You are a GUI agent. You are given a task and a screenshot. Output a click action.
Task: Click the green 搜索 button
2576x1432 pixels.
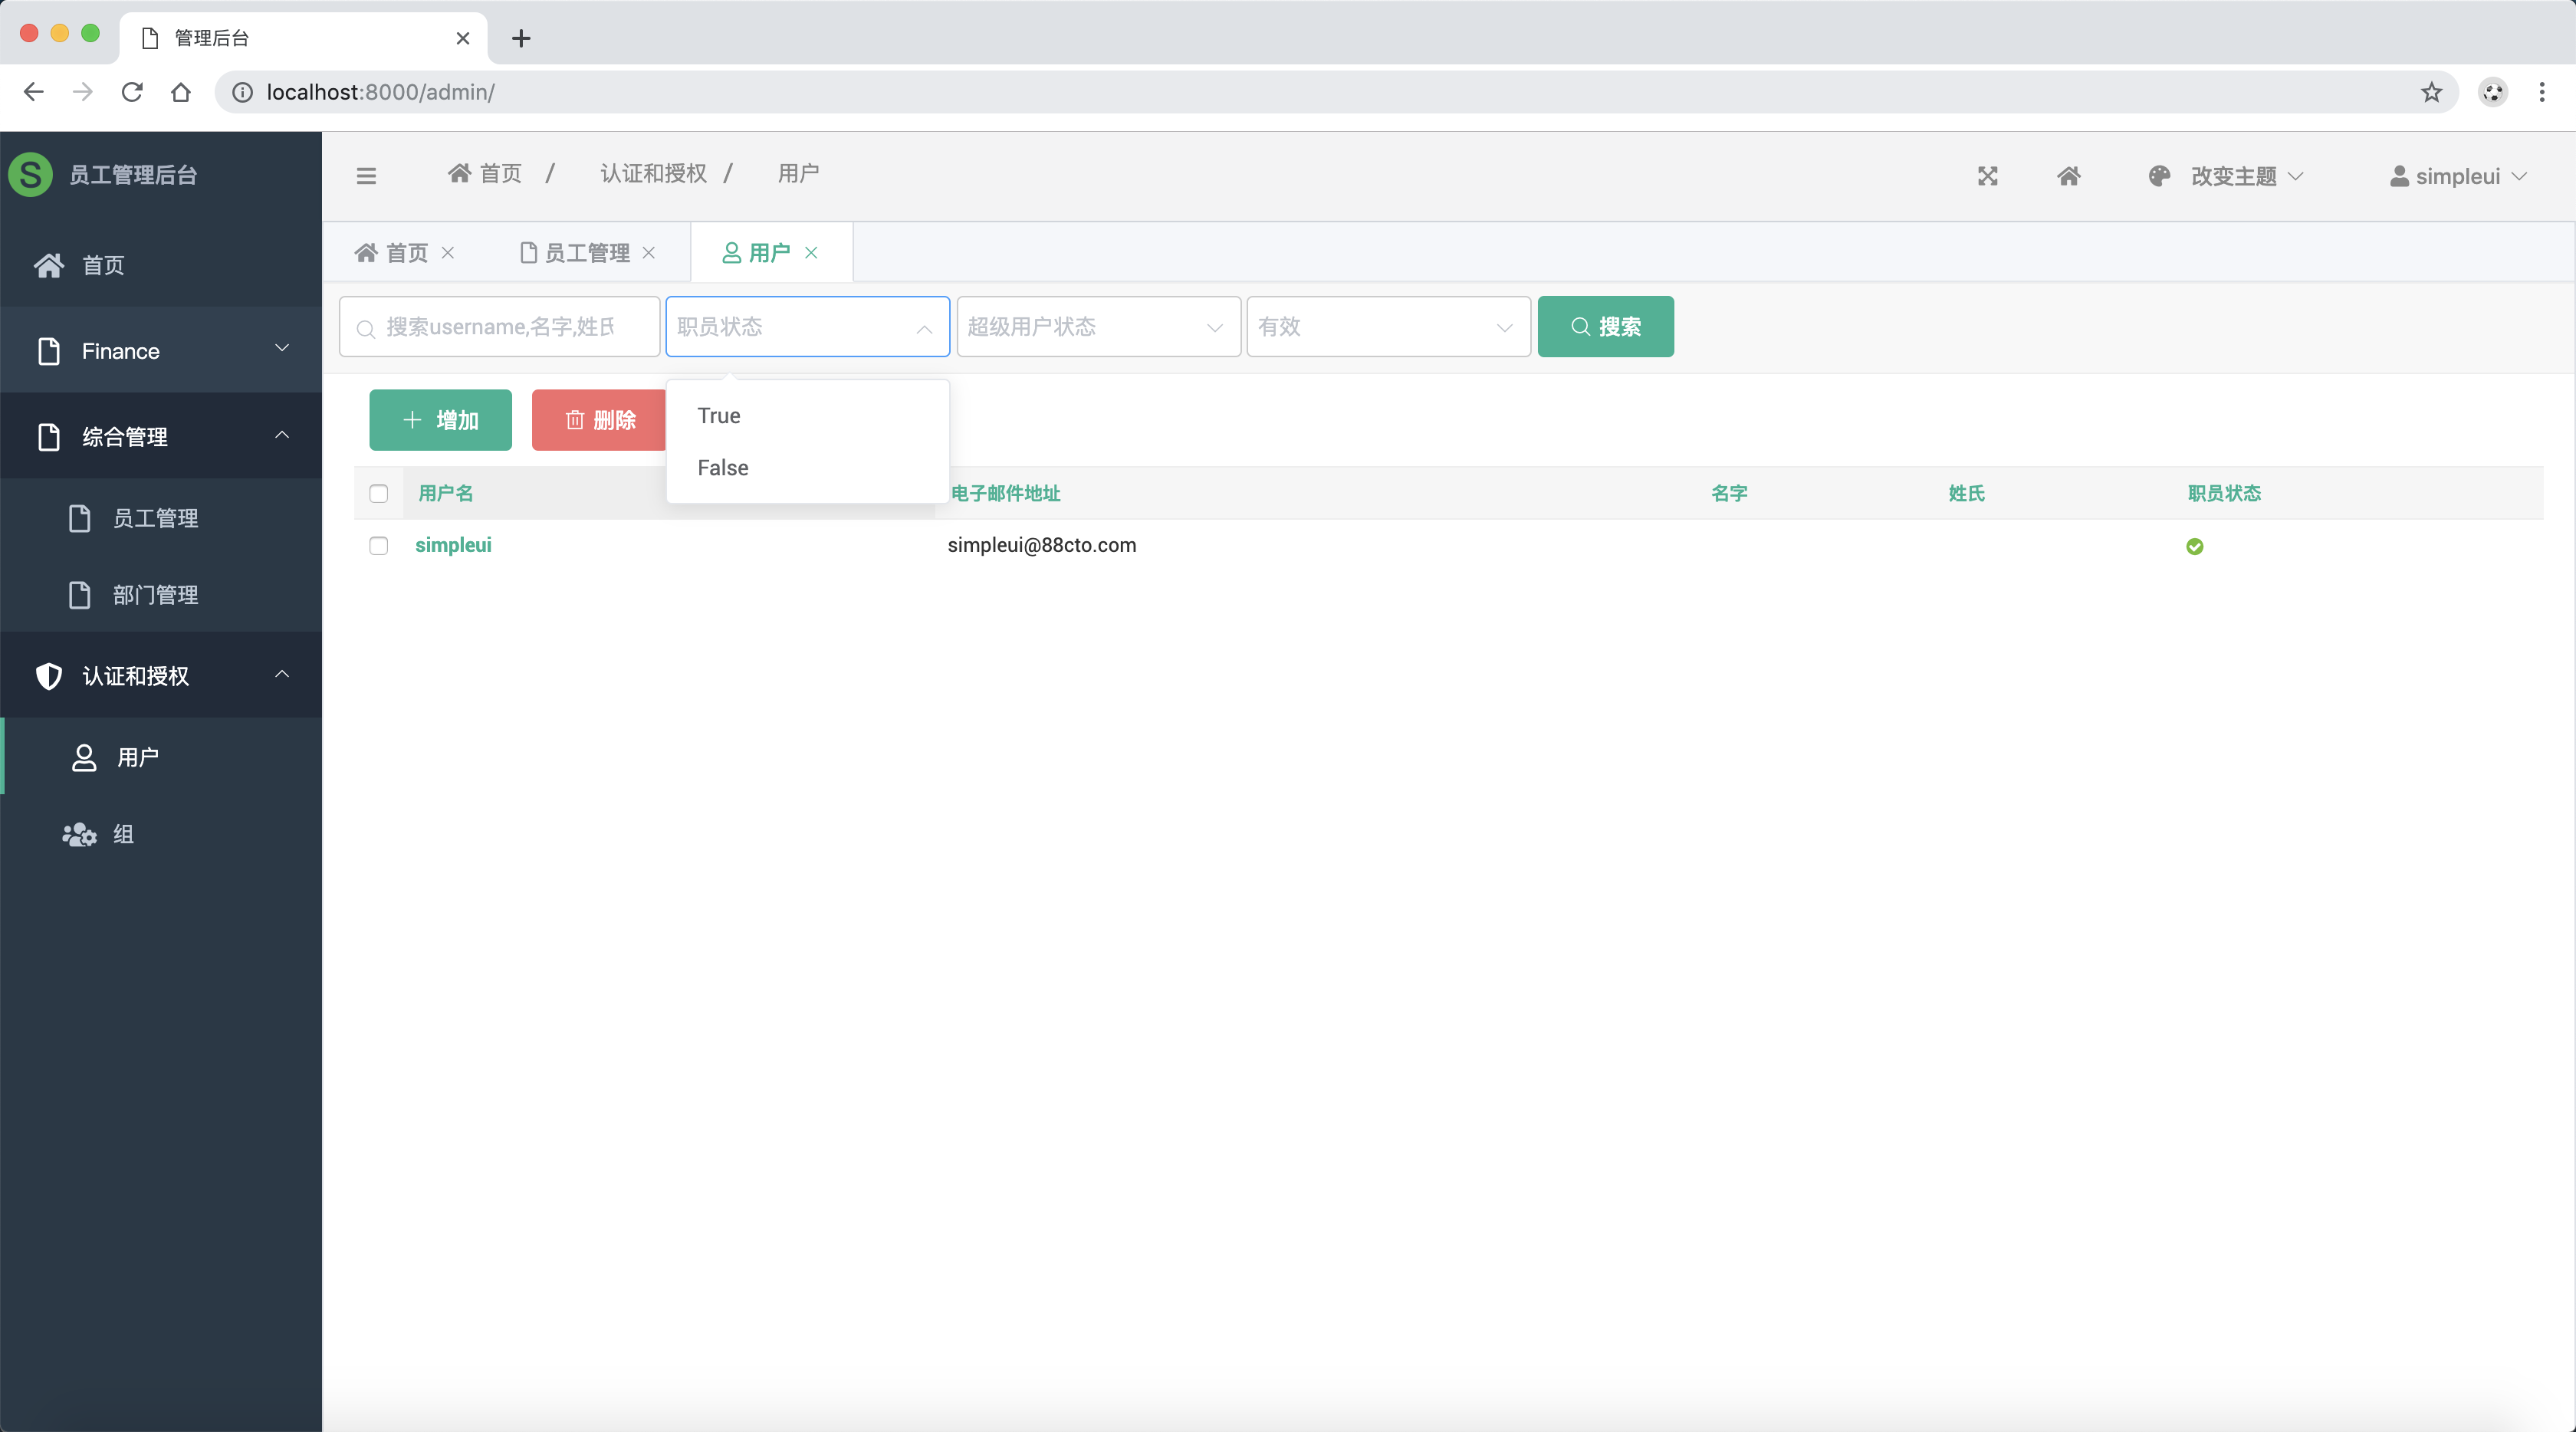pyautogui.click(x=1604, y=327)
